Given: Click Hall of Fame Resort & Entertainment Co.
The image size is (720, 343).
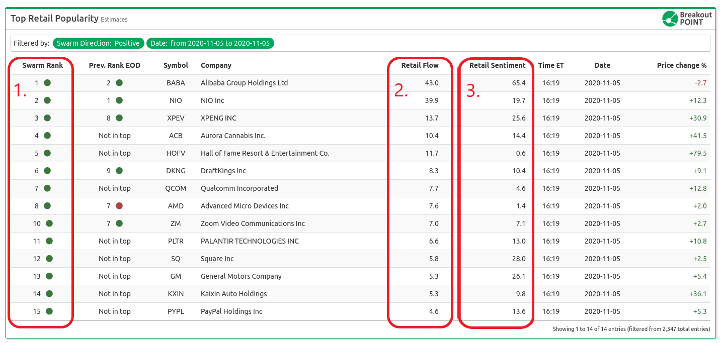Looking at the screenshot, I should click(265, 153).
